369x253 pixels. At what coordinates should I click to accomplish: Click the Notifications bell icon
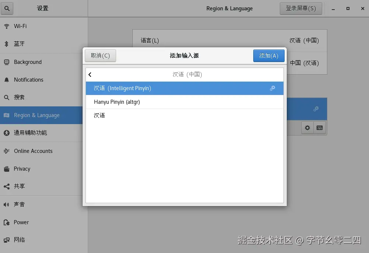[7, 80]
